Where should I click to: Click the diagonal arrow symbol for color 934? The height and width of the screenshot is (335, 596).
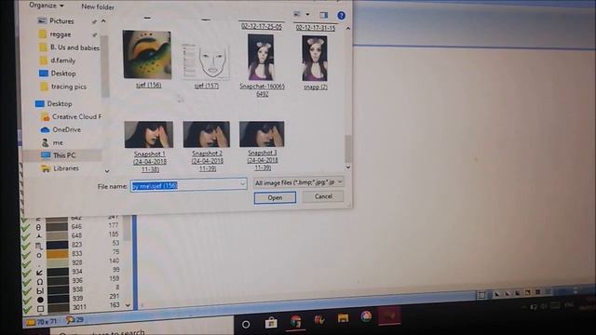click(x=39, y=273)
